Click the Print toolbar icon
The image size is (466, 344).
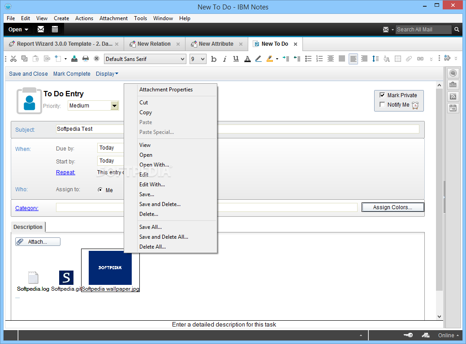point(86,59)
